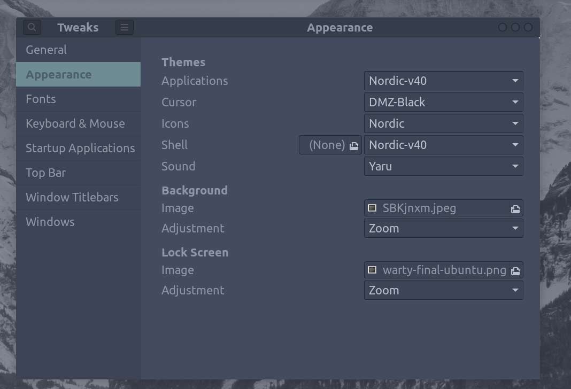Click the file icon beside the Shell (None) button

(354, 145)
